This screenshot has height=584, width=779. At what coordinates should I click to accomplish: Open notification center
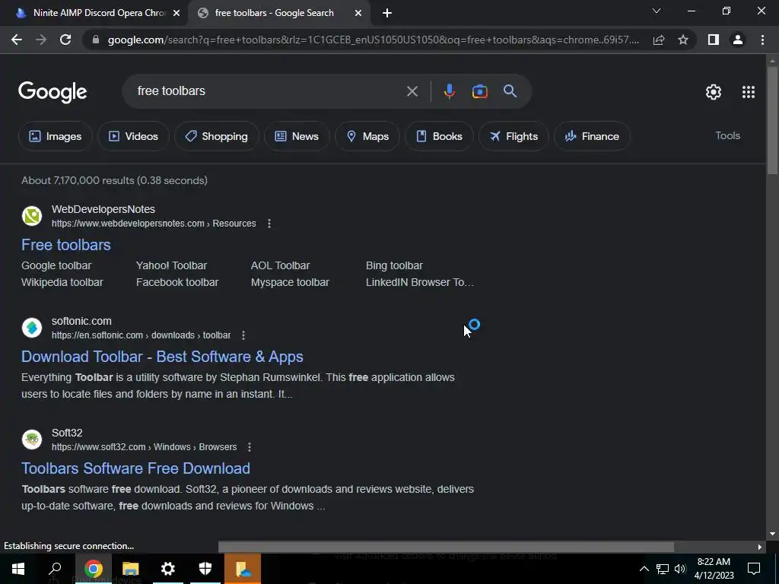coord(754,569)
